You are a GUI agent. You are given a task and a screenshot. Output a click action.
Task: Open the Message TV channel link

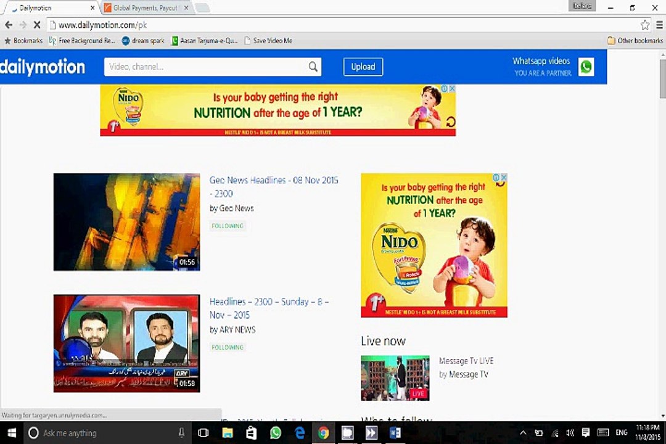[x=469, y=374]
